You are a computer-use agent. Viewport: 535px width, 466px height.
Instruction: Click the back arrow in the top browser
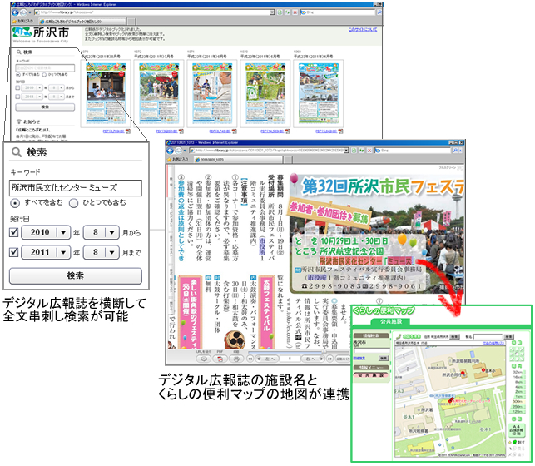[x=17, y=14]
